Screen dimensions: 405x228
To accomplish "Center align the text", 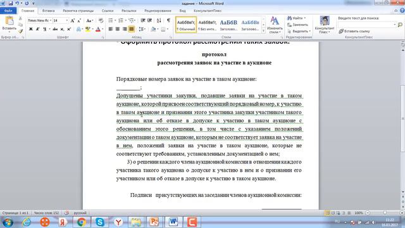I will (x=118, y=29).
